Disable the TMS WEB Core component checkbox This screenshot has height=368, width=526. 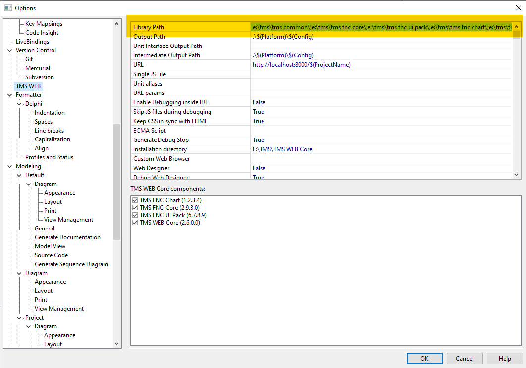click(x=135, y=223)
